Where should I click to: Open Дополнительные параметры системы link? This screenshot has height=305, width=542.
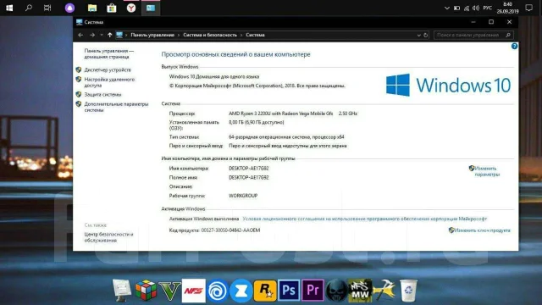pyautogui.click(x=116, y=107)
